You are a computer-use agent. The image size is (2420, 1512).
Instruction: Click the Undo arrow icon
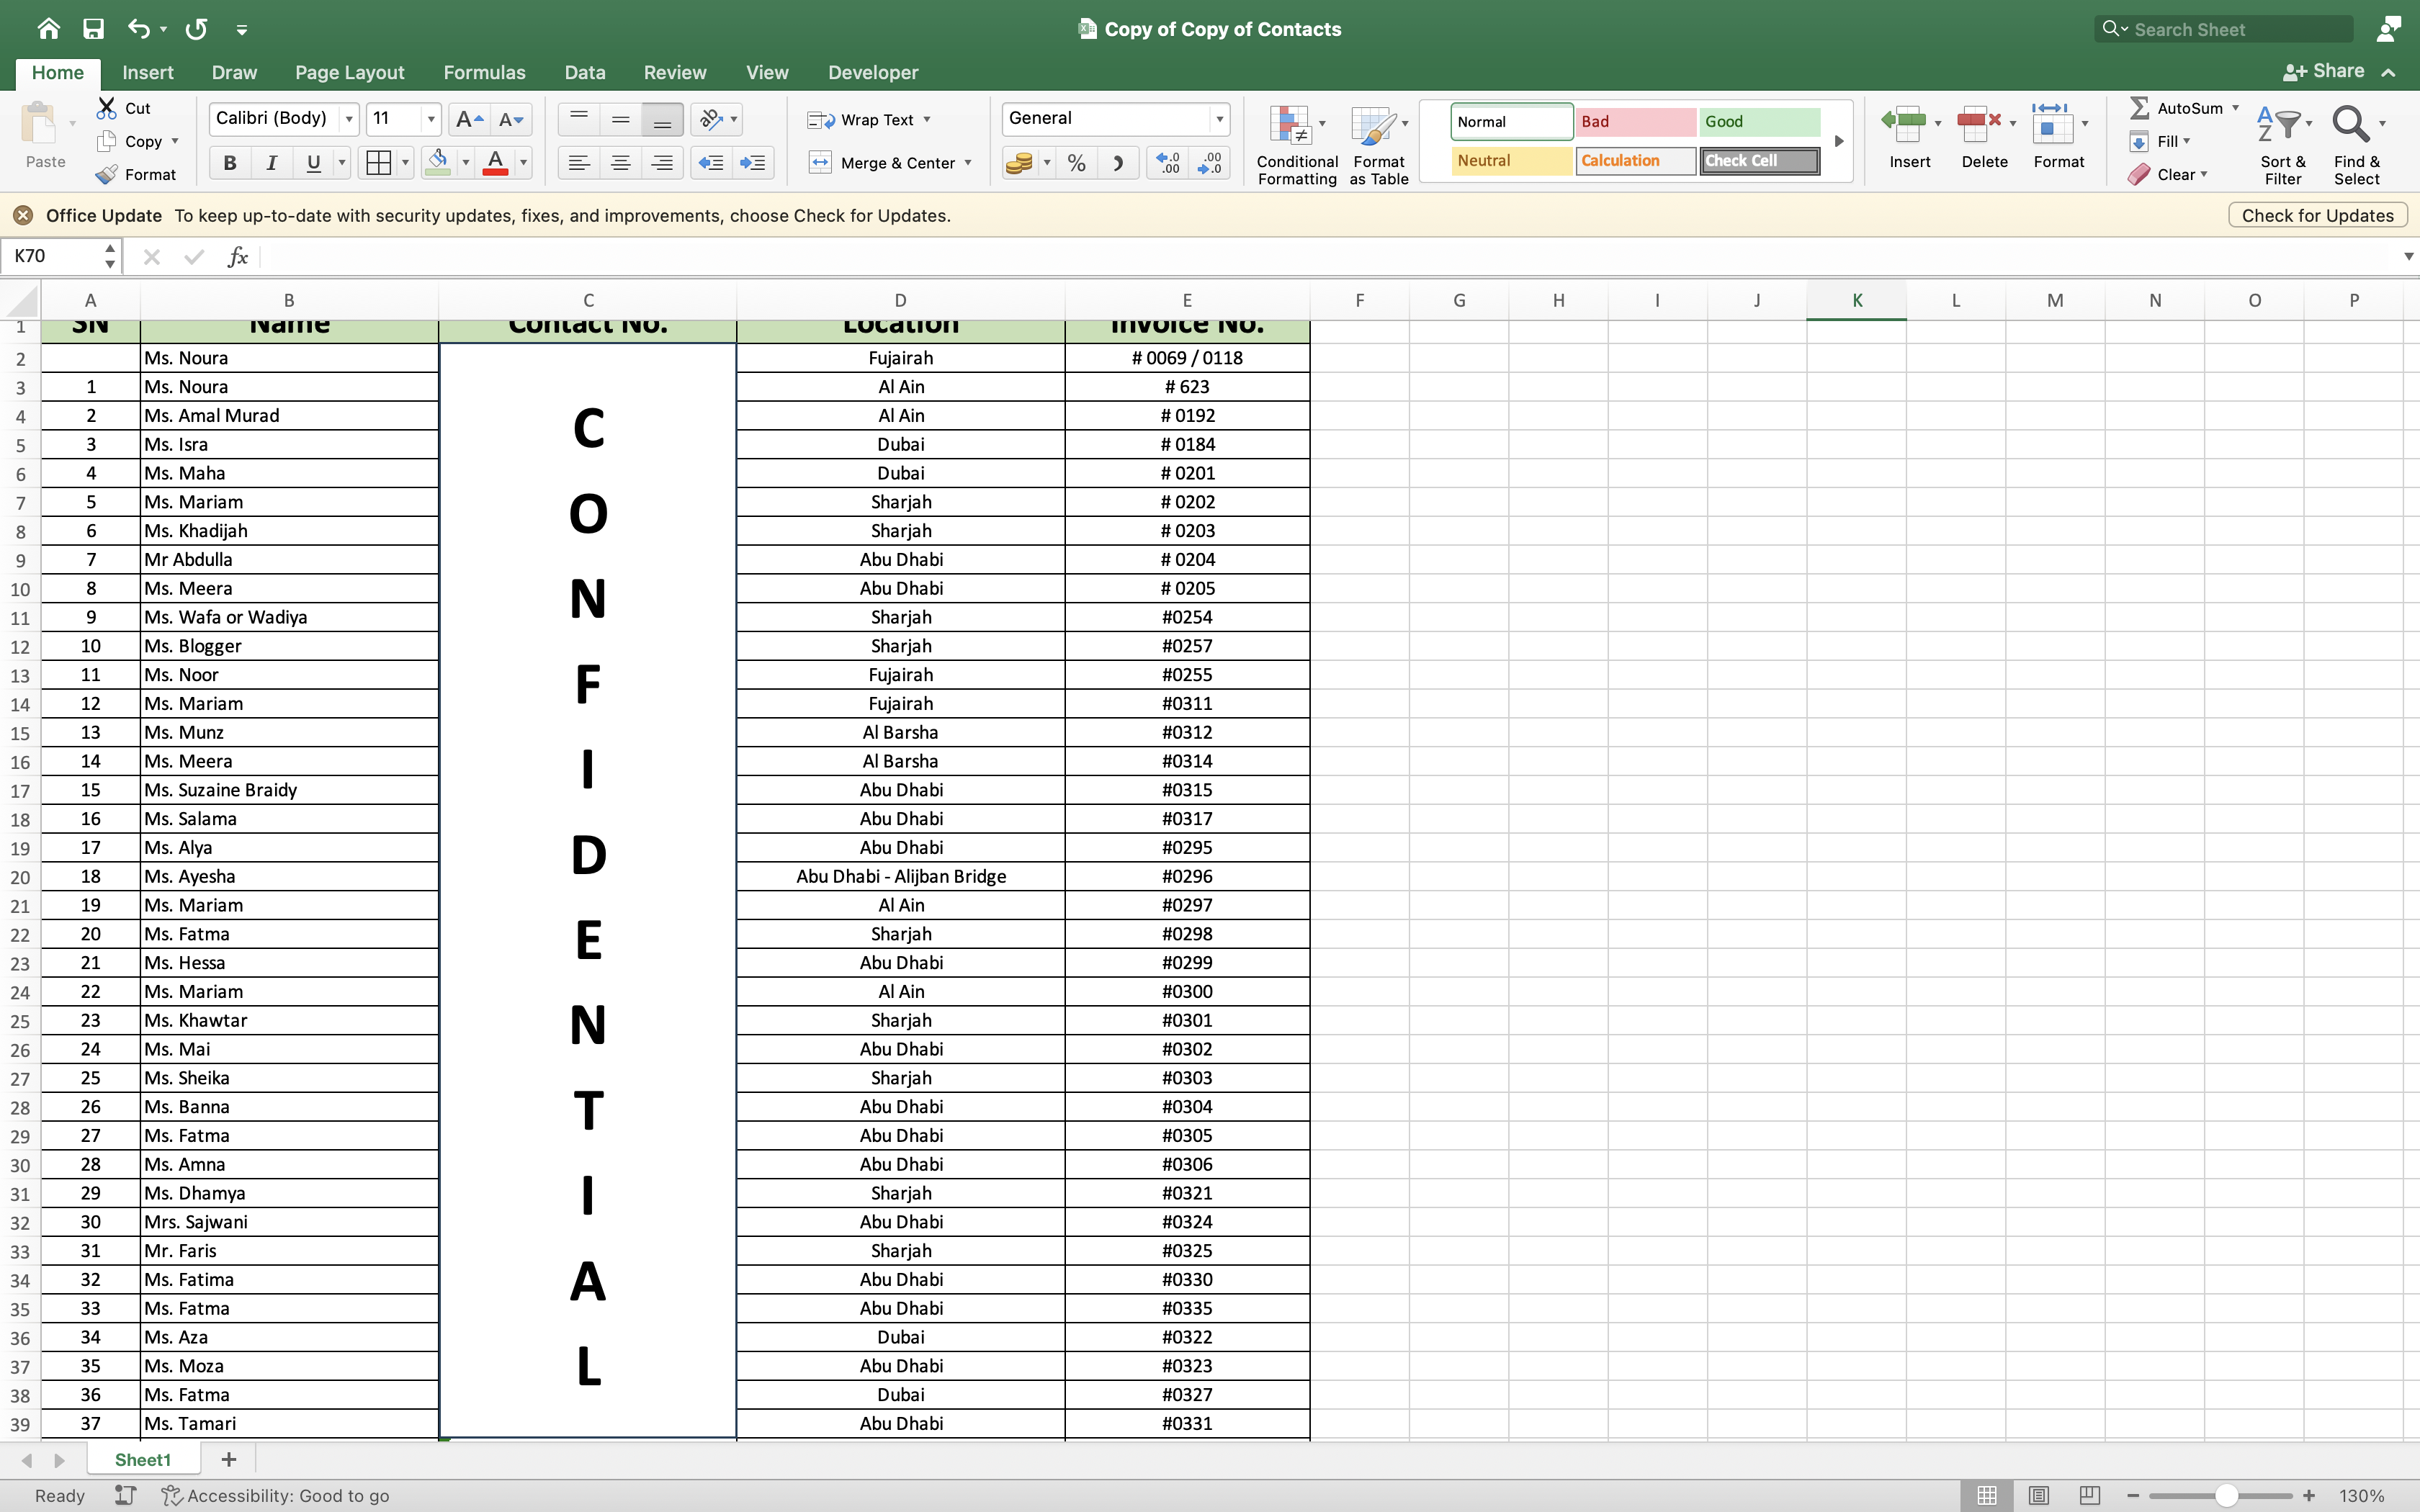pos(138,29)
